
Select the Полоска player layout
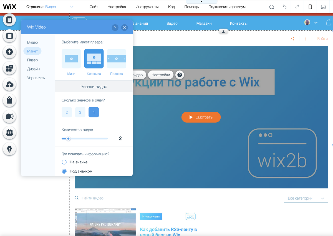coord(117,59)
